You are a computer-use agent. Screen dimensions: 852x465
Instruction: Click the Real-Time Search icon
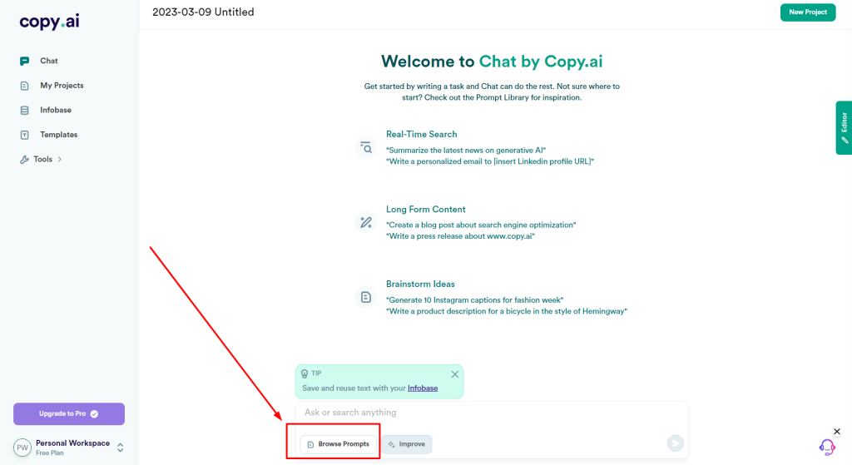(366, 147)
